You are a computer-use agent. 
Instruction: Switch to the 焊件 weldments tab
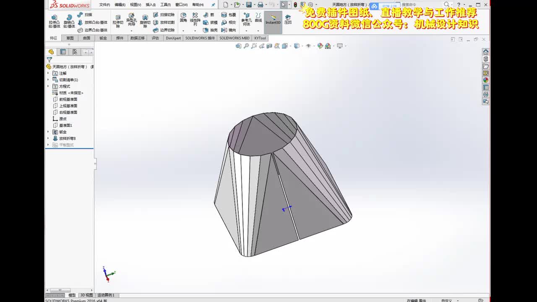[120, 38]
